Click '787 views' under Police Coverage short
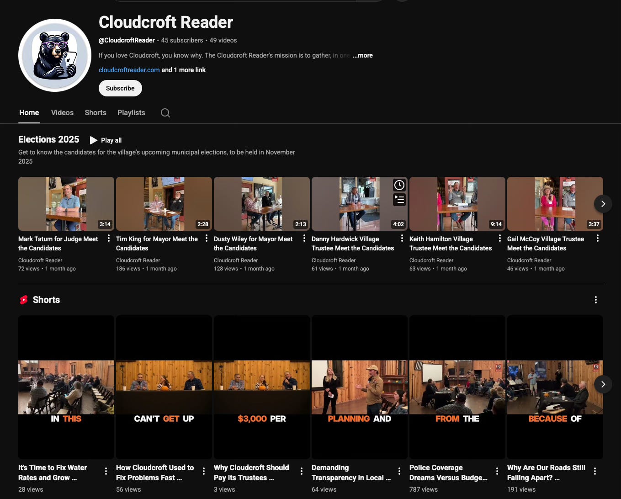 point(424,489)
